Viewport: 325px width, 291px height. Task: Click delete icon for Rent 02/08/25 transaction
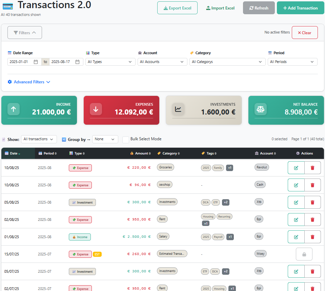pos(312,220)
